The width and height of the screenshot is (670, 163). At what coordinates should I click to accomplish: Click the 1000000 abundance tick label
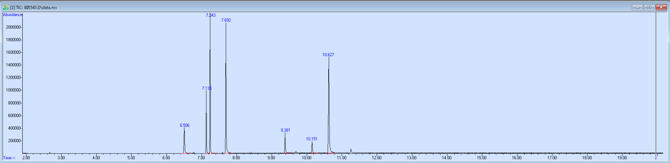(x=13, y=90)
